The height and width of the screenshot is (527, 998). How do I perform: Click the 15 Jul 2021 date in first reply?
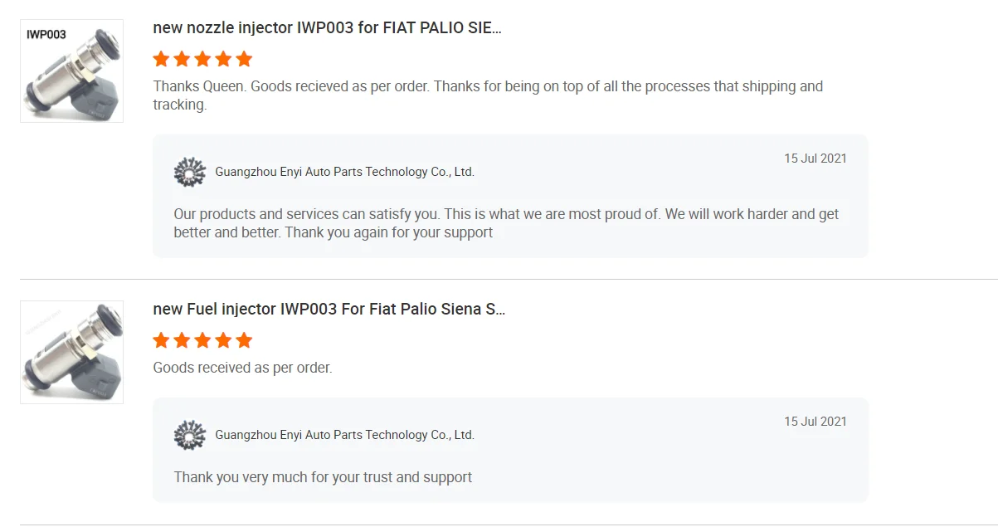(815, 159)
